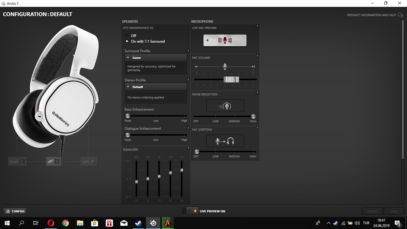
Task: Open the Equalizer help question mark
Action: [x=188, y=148]
